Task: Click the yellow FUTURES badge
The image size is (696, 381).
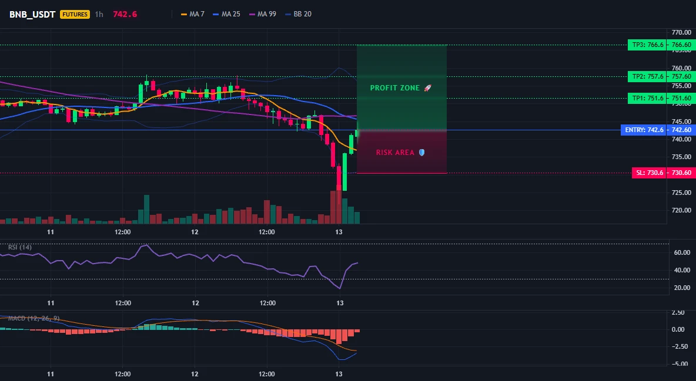Action: (x=75, y=14)
